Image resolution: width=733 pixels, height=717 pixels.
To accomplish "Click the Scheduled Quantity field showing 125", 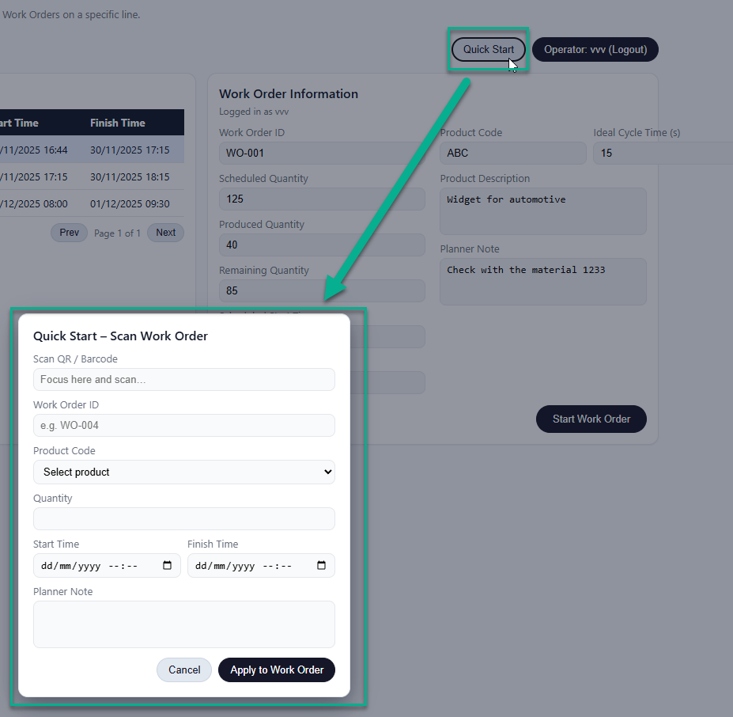I will coord(321,199).
